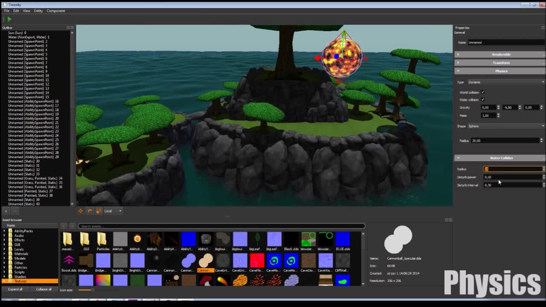Image resolution: width=546 pixels, height=307 pixels.
Task: Click the Expand all button
Action: pyautogui.click(x=15, y=289)
